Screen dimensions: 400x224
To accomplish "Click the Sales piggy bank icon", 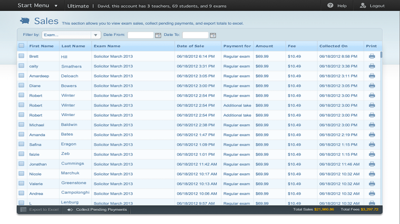I will pos(25,21).
